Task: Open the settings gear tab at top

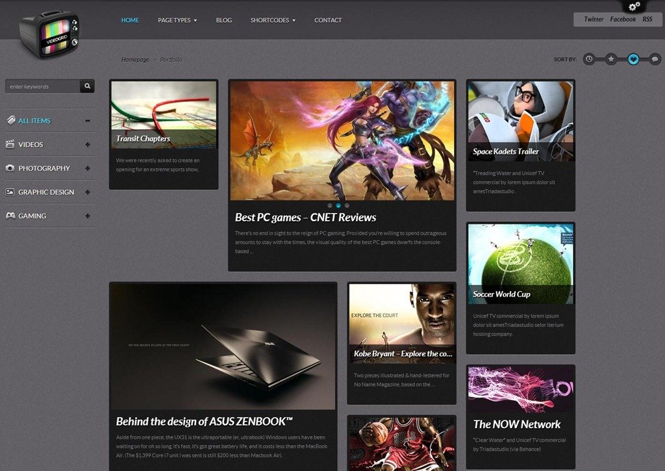Action: [634, 6]
